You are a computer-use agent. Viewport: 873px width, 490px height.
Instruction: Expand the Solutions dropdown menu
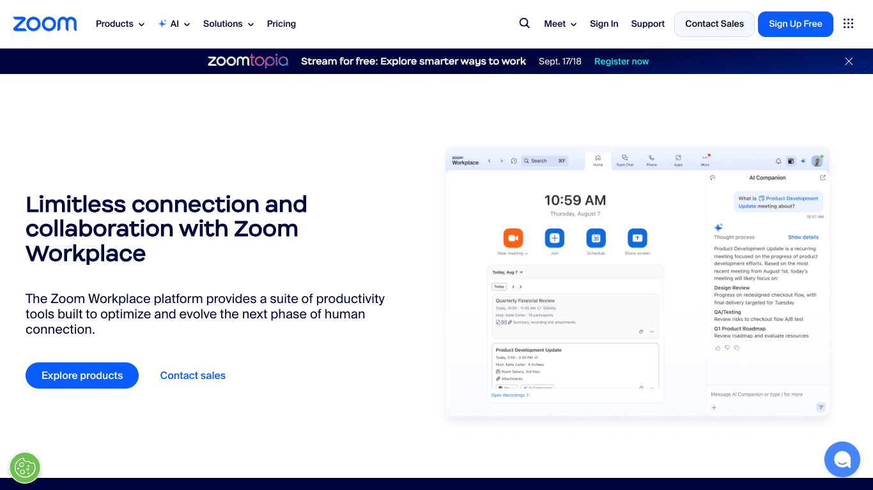click(x=228, y=24)
